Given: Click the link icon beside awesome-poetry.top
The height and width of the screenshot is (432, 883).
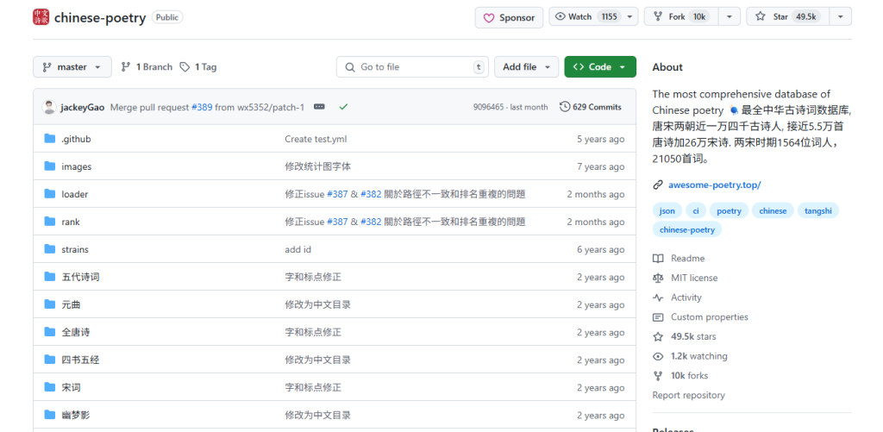Looking at the screenshot, I should (658, 185).
